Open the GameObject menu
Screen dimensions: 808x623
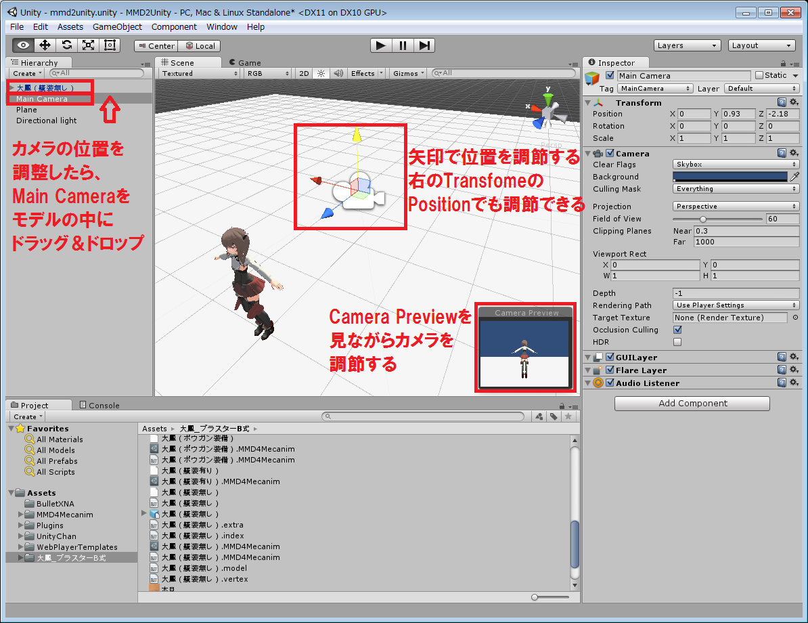pyautogui.click(x=117, y=27)
